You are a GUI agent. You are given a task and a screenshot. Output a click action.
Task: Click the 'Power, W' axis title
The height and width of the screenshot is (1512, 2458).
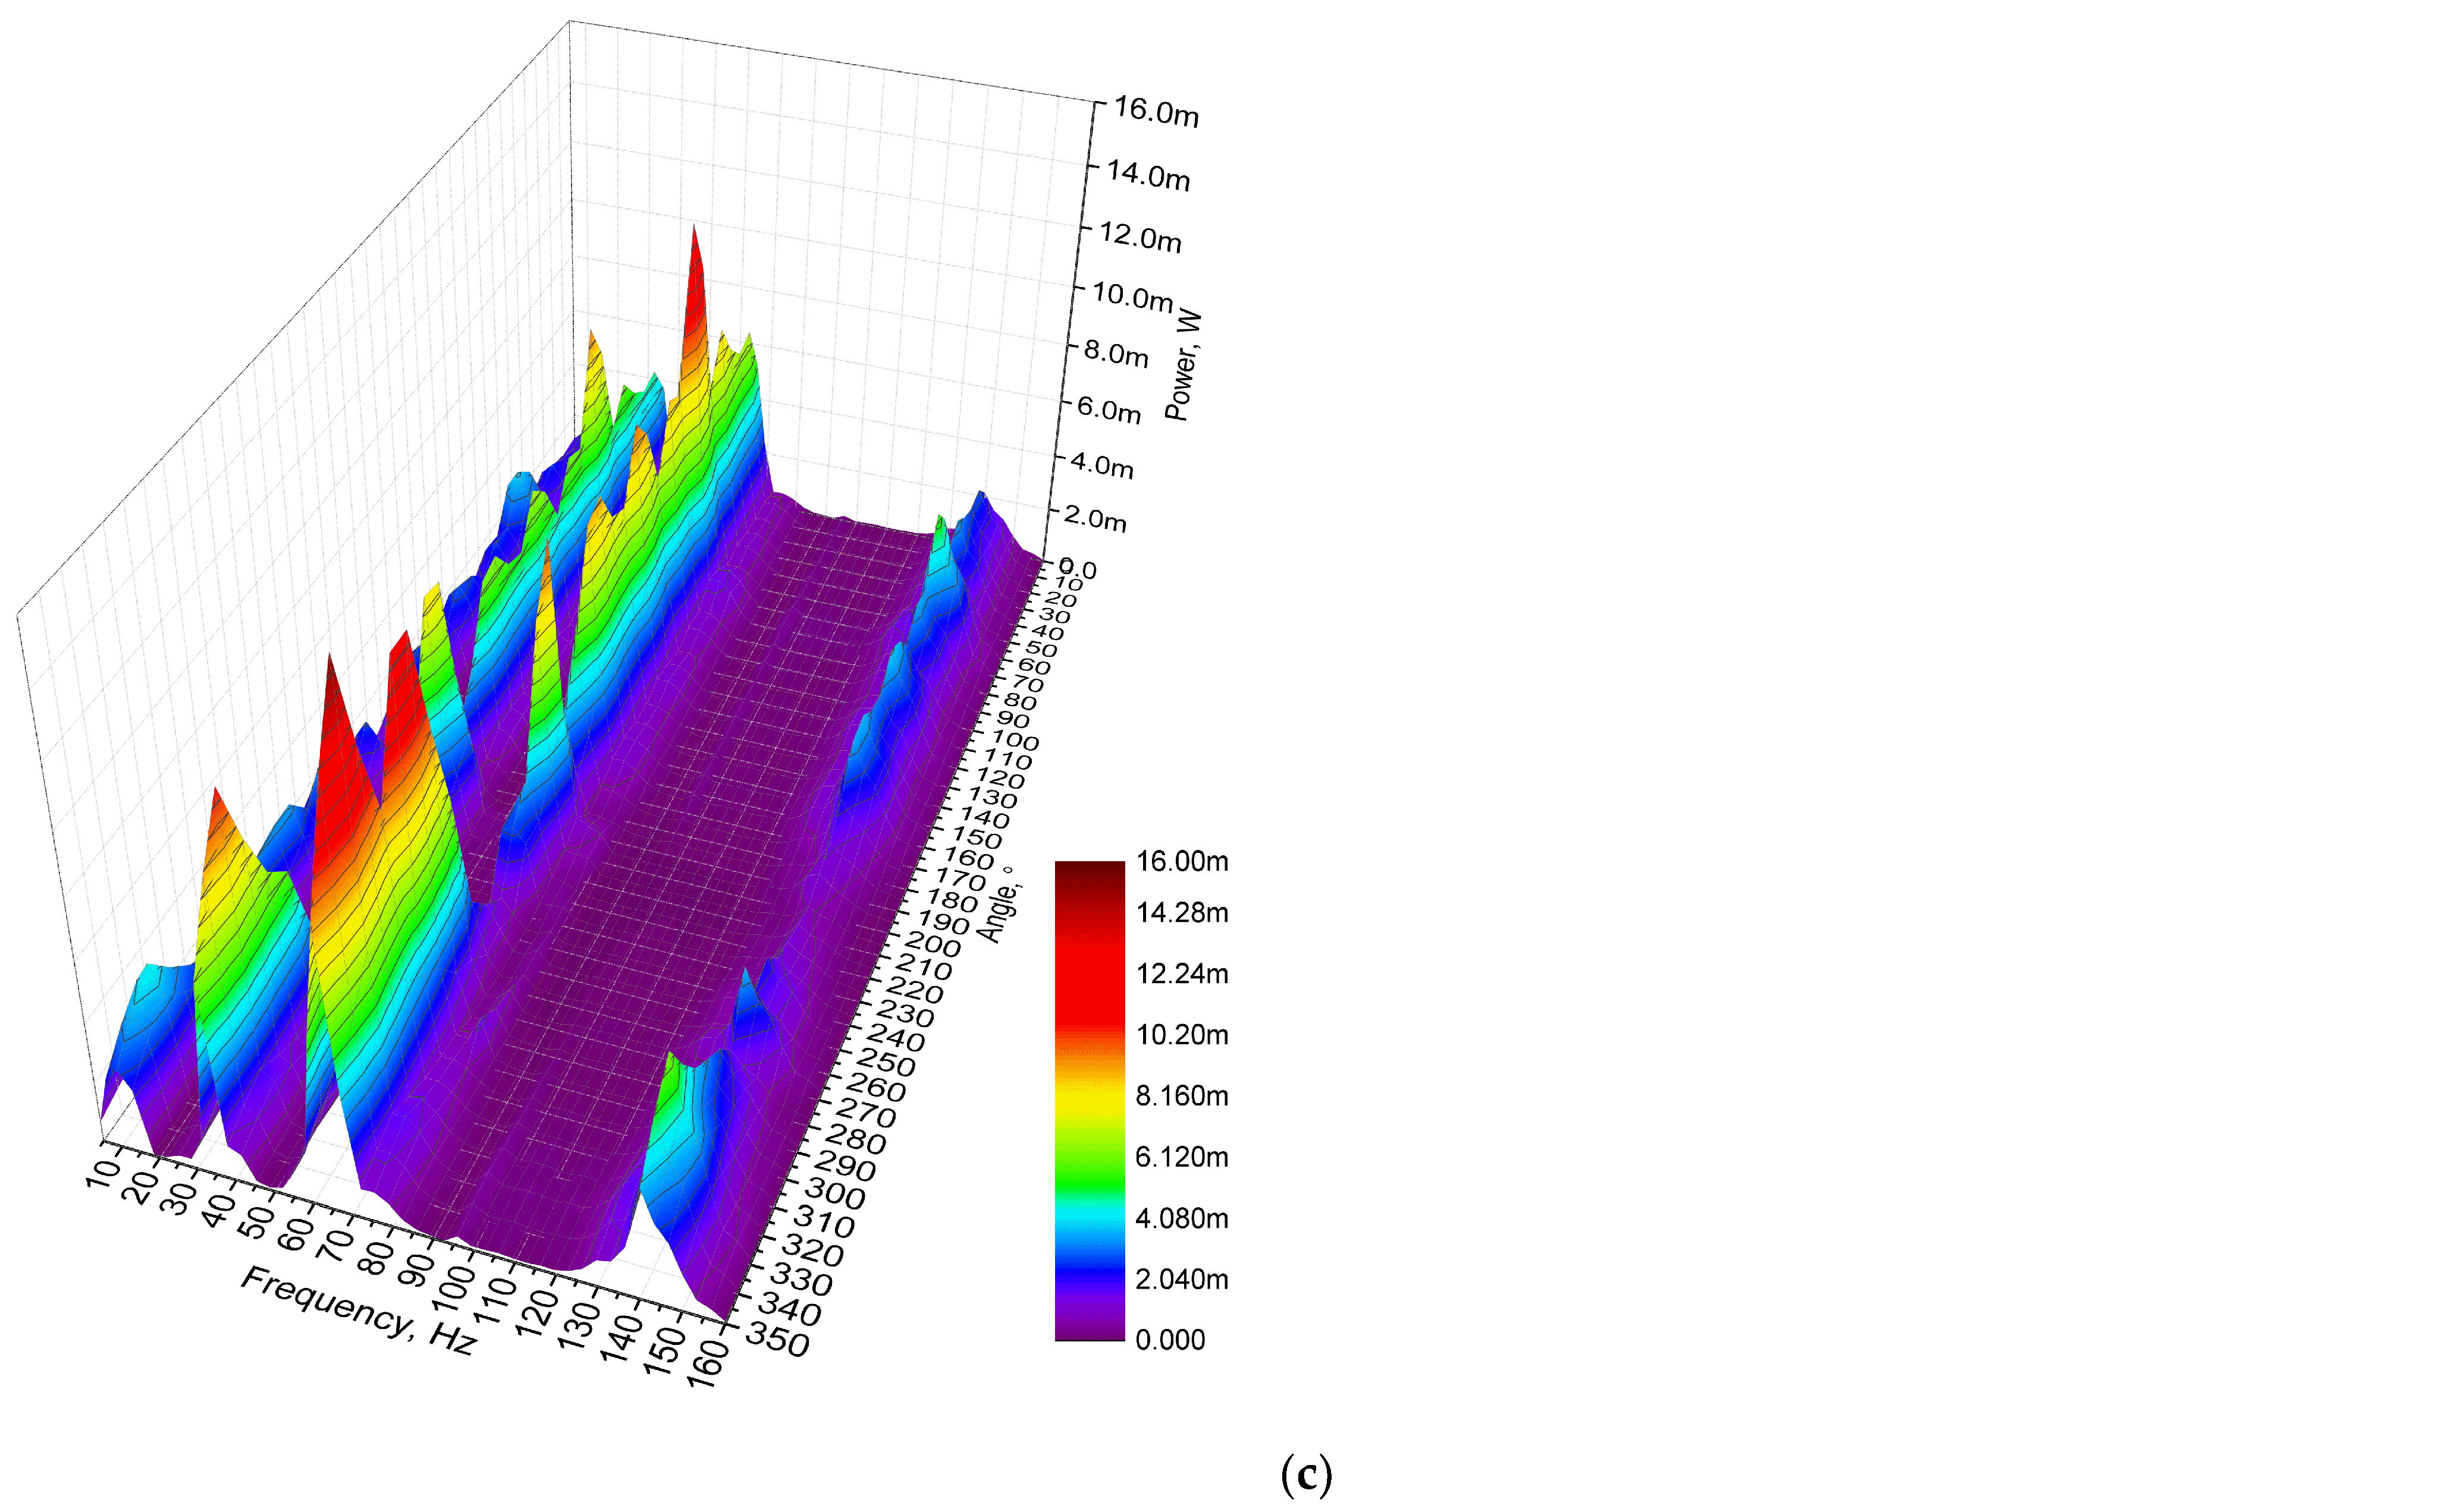point(1184,365)
